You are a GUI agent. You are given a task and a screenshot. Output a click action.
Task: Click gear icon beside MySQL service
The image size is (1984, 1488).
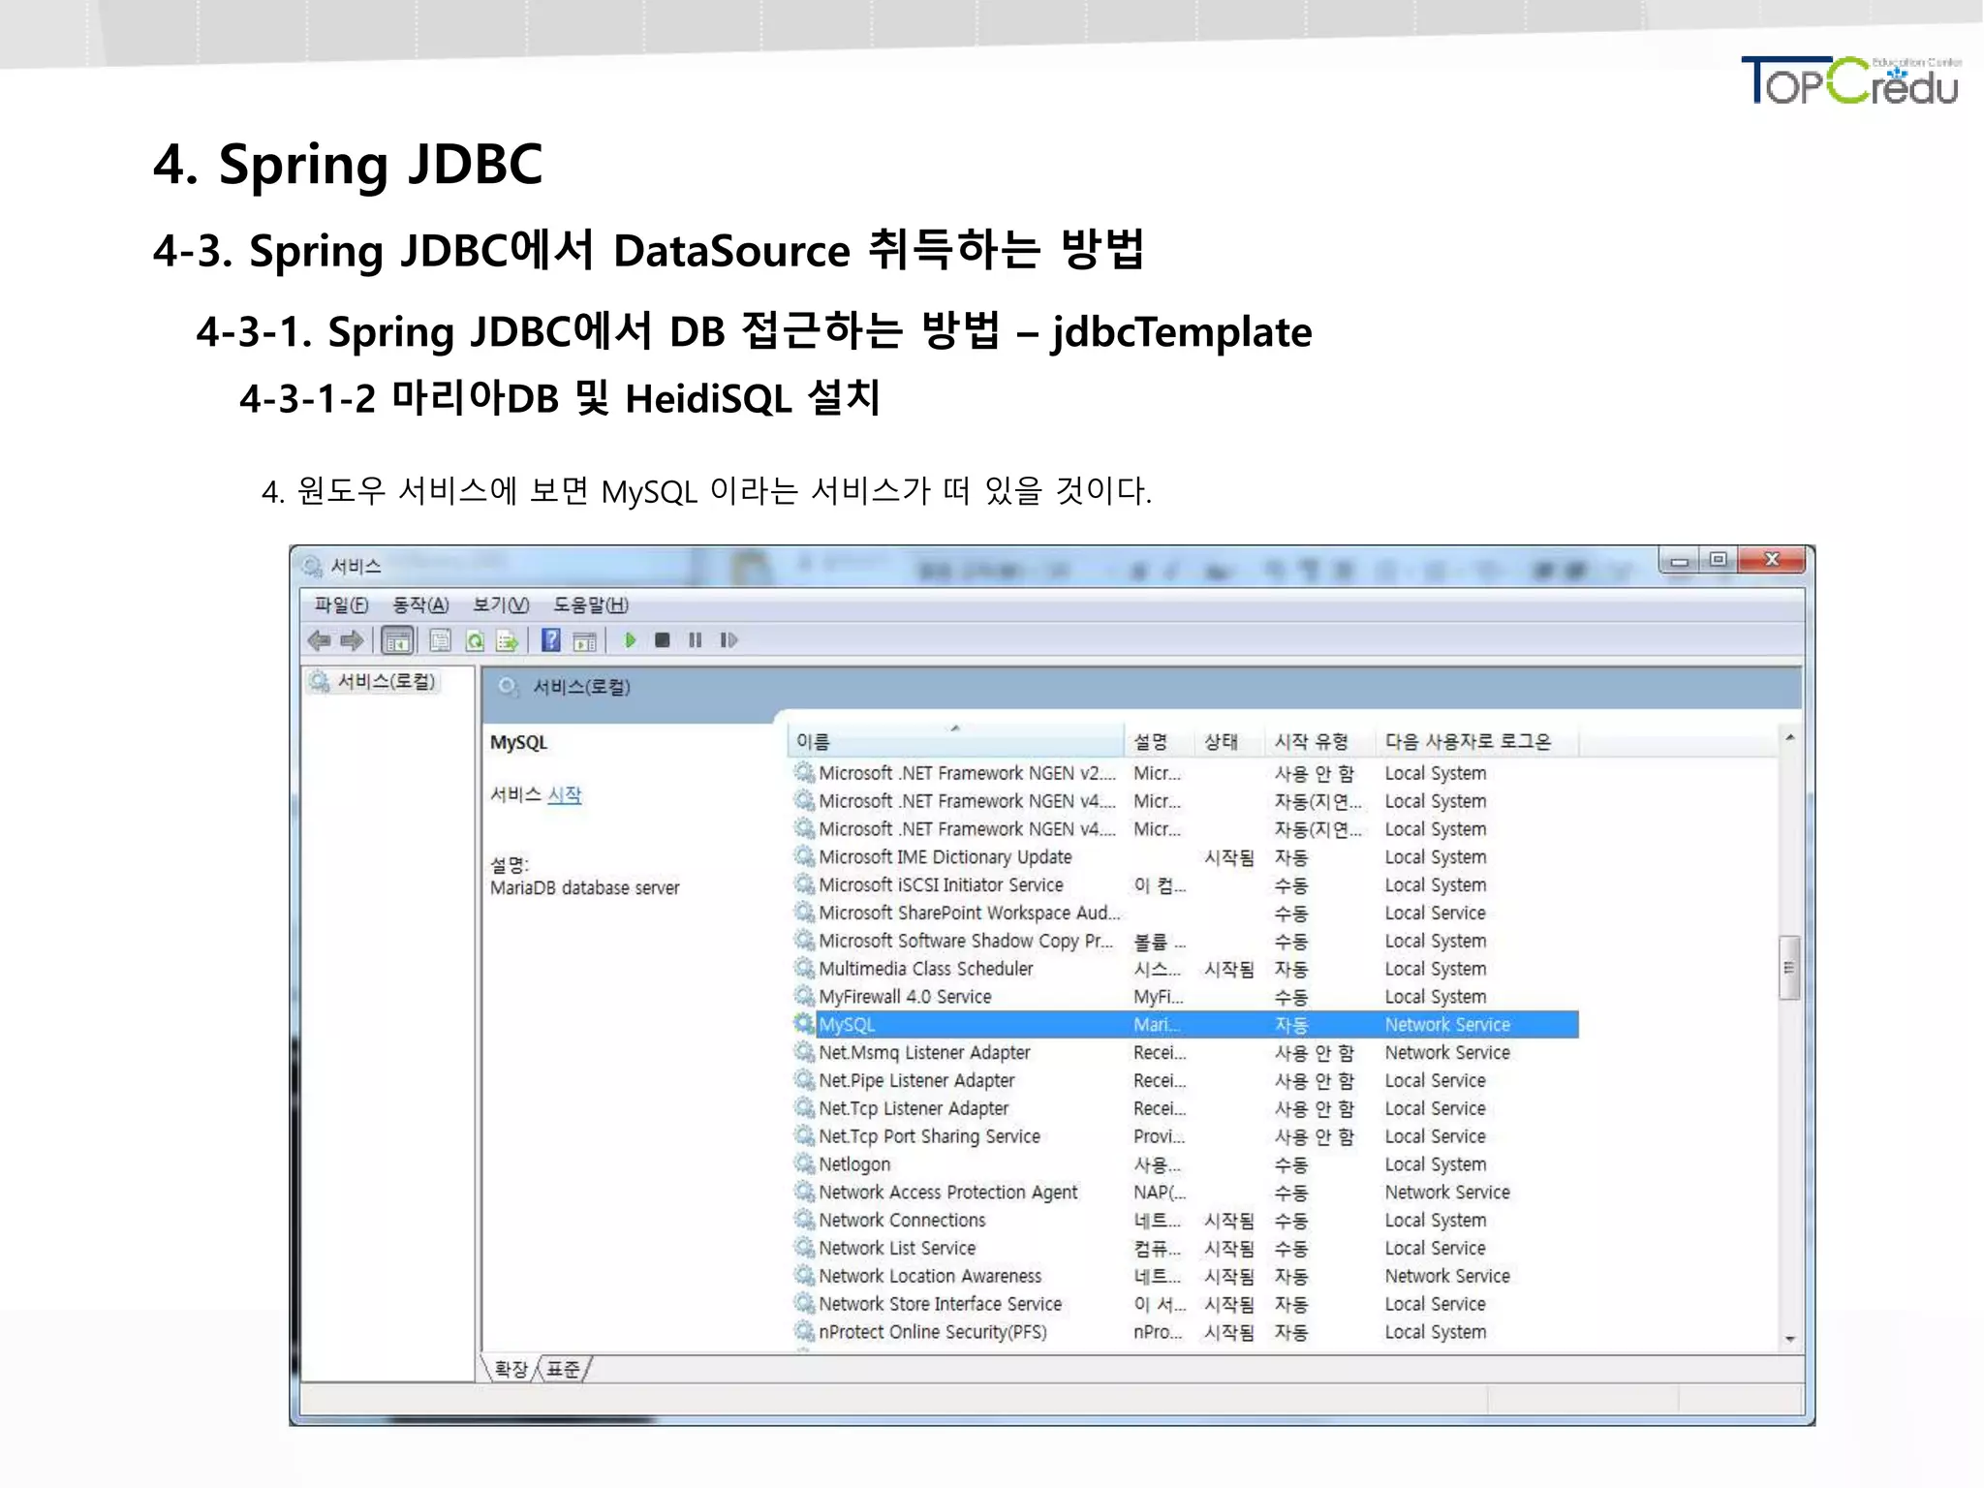click(x=804, y=1024)
